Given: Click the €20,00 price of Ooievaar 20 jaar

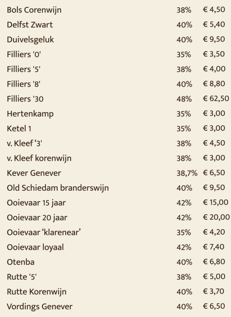Looking at the screenshot, I should 216,217.
